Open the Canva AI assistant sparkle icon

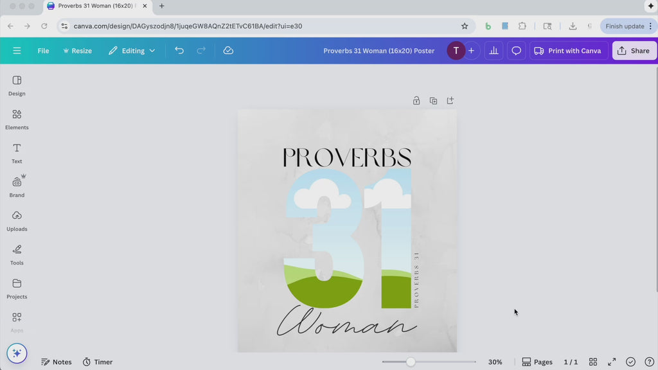(17, 353)
